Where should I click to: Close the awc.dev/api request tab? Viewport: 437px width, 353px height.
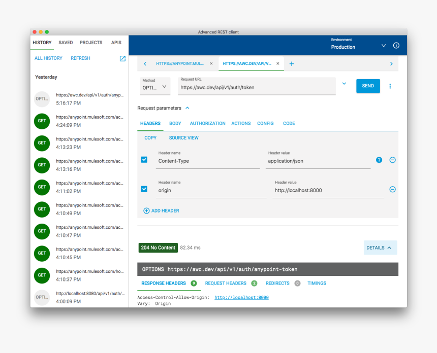pyautogui.click(x=277, y=64)
